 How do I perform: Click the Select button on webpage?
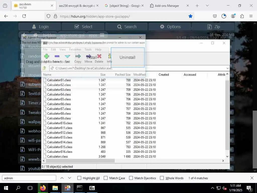pyautogui.click(x=83, y=27)
